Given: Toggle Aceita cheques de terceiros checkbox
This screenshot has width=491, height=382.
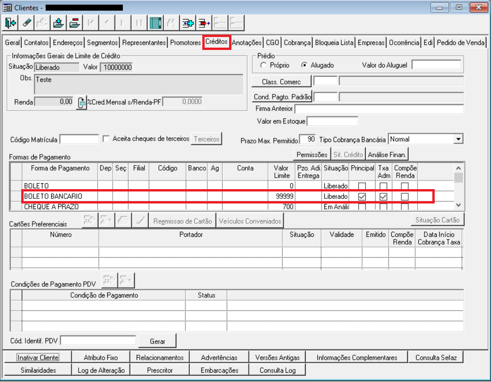Looking at the screenshot, I should coord(106,139).
